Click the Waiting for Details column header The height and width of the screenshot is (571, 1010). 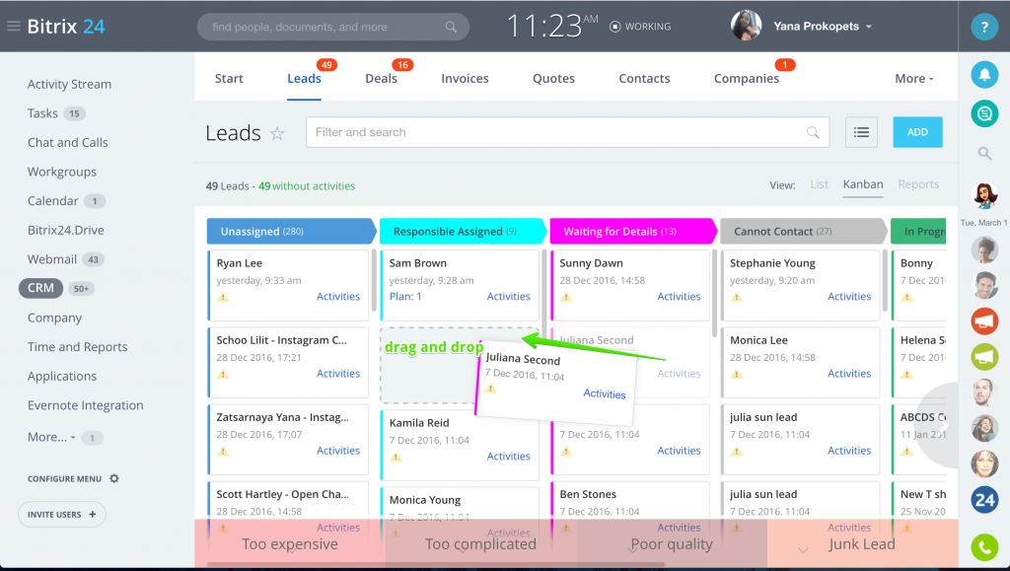[633, 231]
